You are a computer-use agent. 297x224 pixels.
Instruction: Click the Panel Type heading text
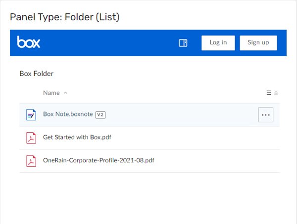coord(65,17)
